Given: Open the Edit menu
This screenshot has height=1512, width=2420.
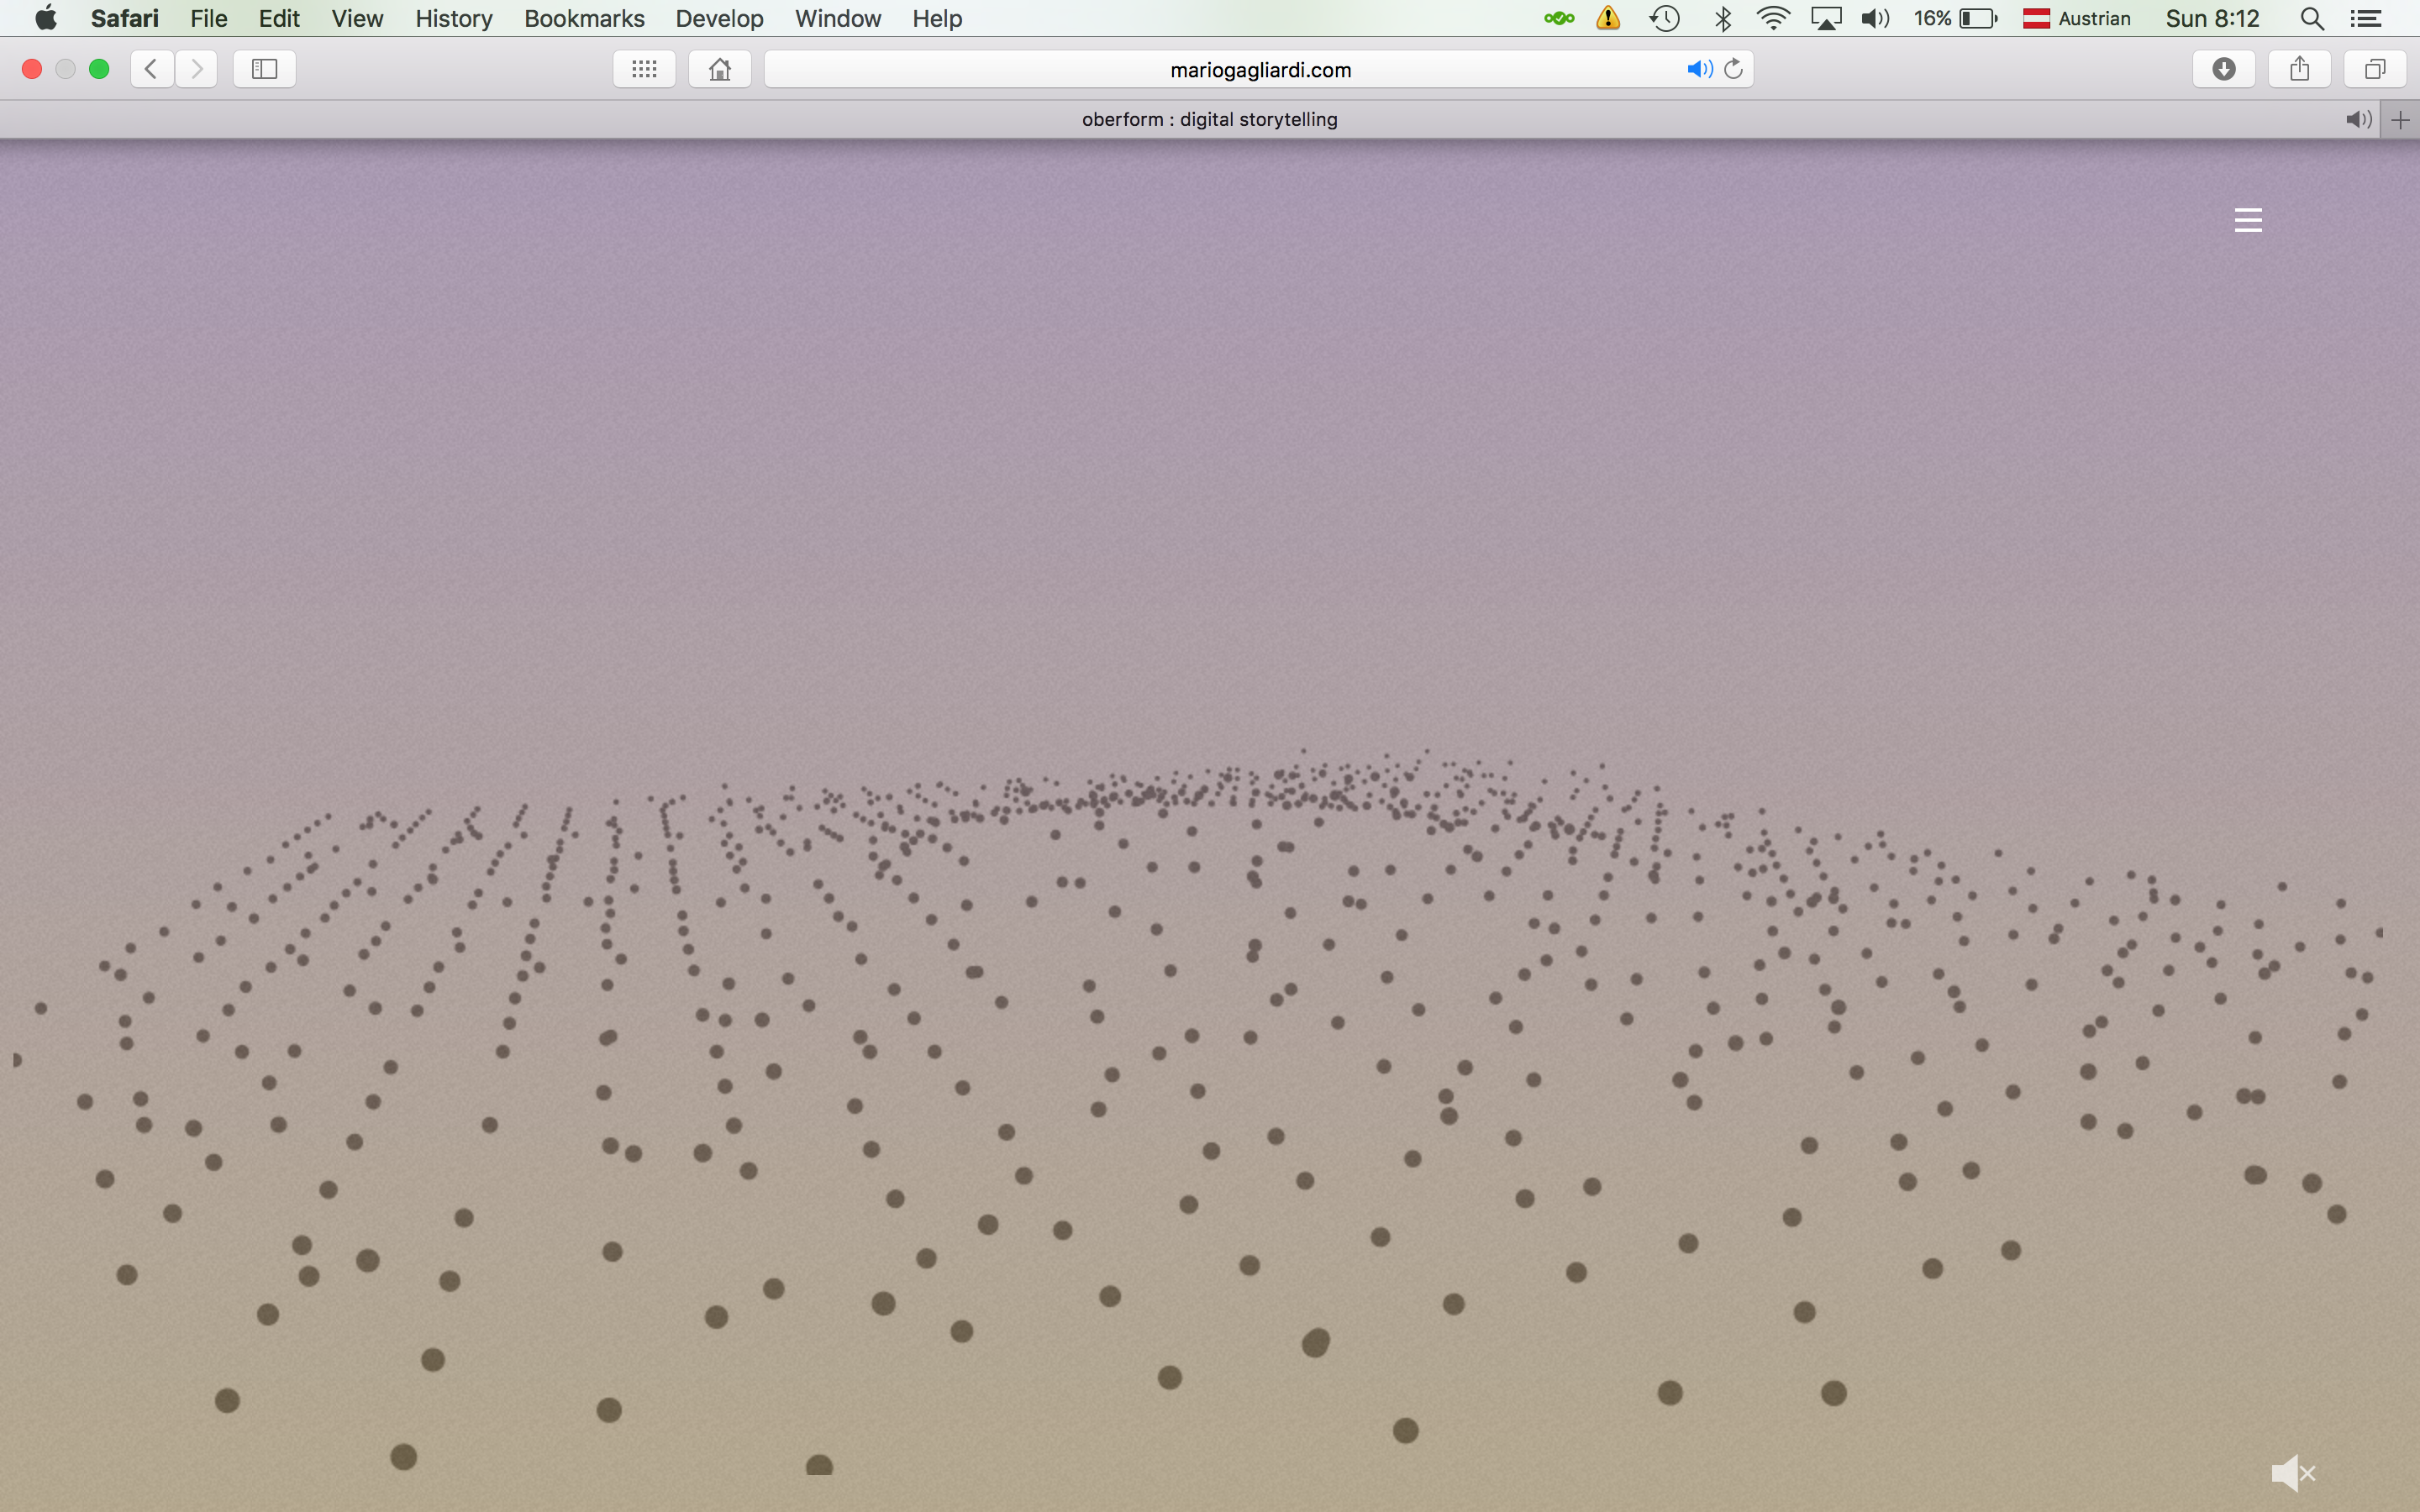Looking at the screenshot, I should [x=279, y=18].
